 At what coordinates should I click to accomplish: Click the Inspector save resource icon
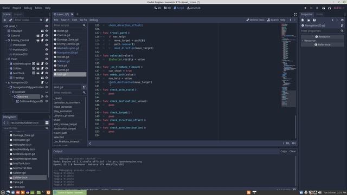314,20
